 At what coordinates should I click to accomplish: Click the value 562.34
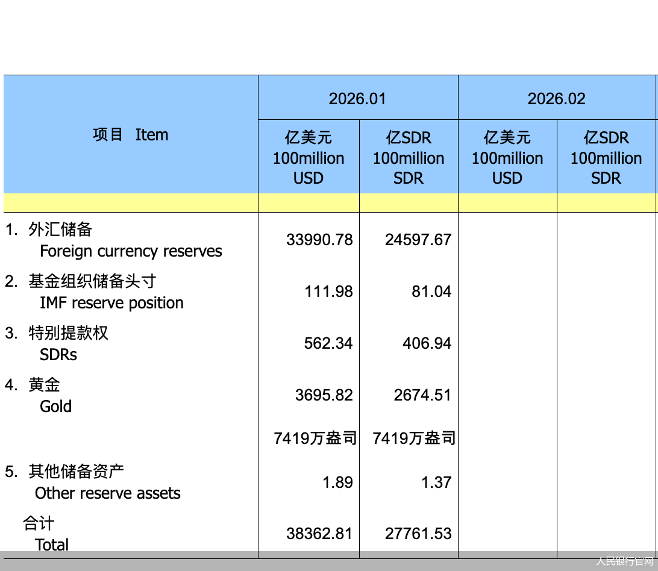click(x=328, y=343)
